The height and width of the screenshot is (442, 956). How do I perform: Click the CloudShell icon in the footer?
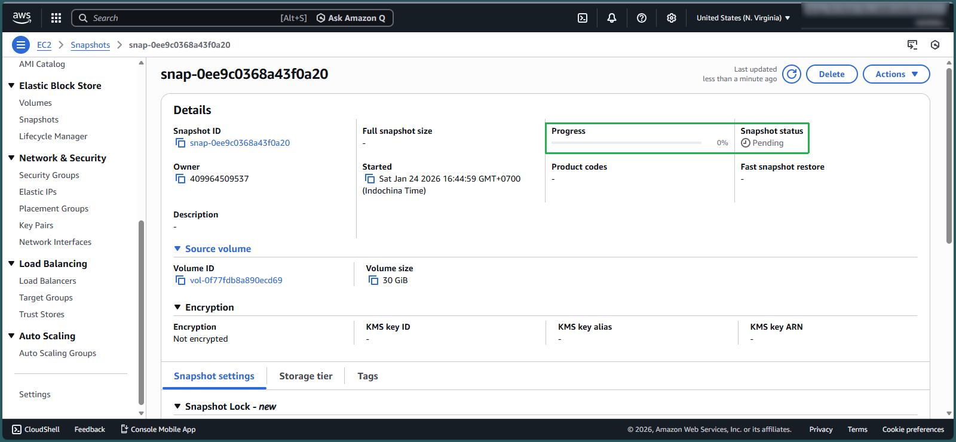click(x=17, y=429)
